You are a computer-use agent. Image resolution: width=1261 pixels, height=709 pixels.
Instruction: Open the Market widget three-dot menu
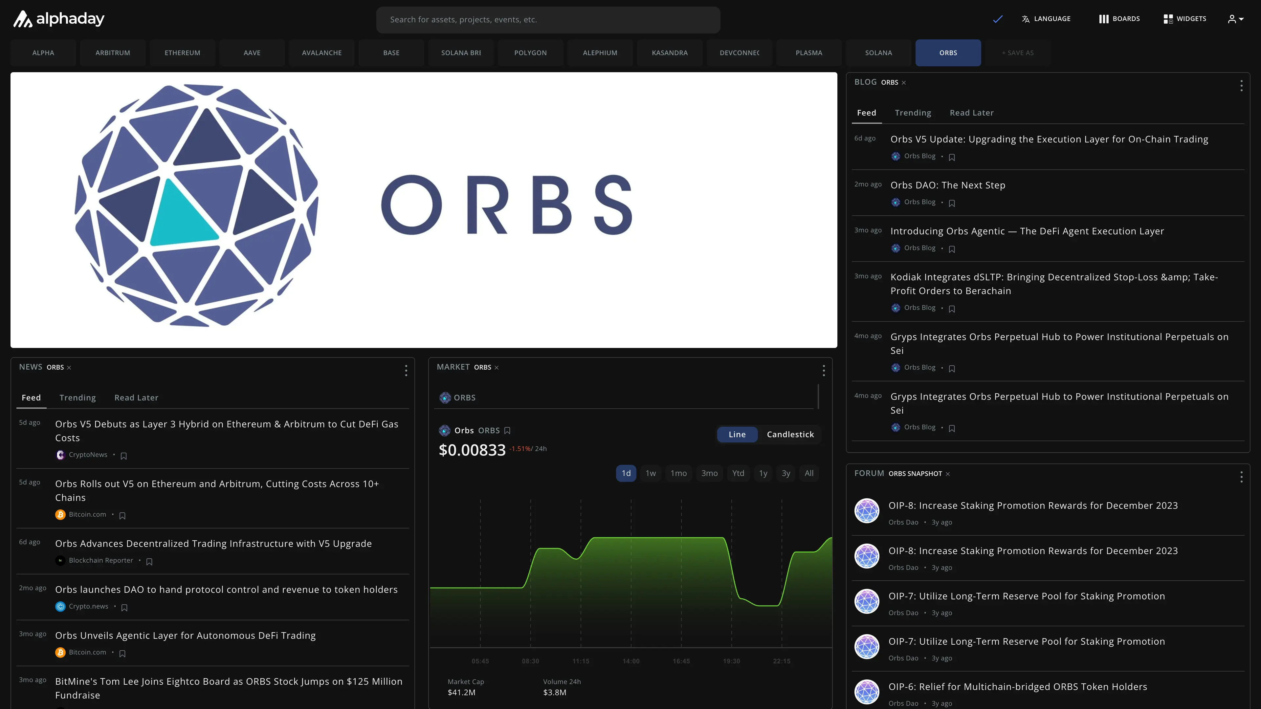point(823,370)
